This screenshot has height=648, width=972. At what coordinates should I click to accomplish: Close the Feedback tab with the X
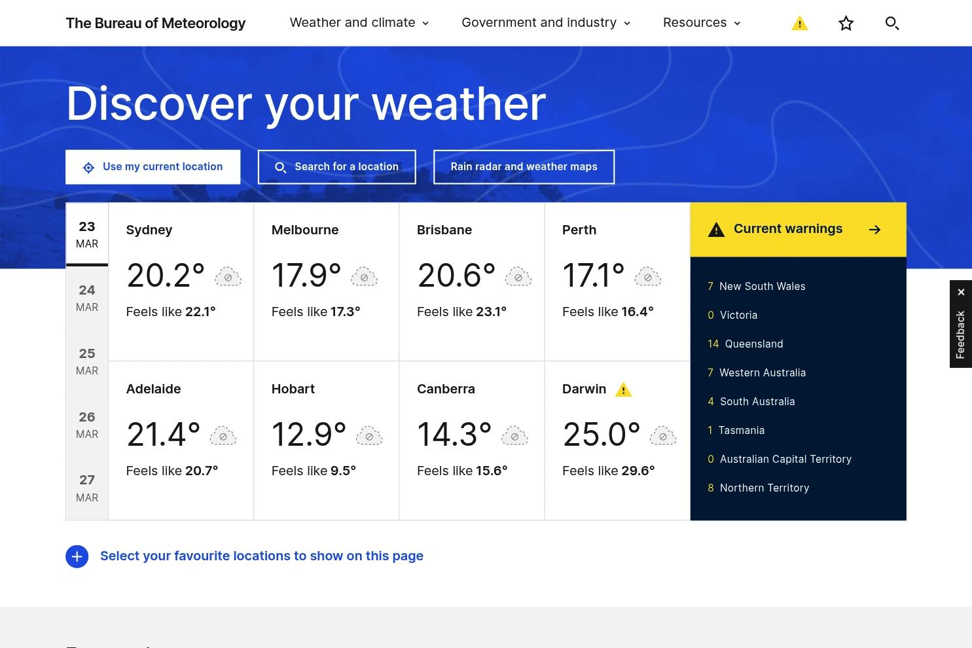pos(961,292)
